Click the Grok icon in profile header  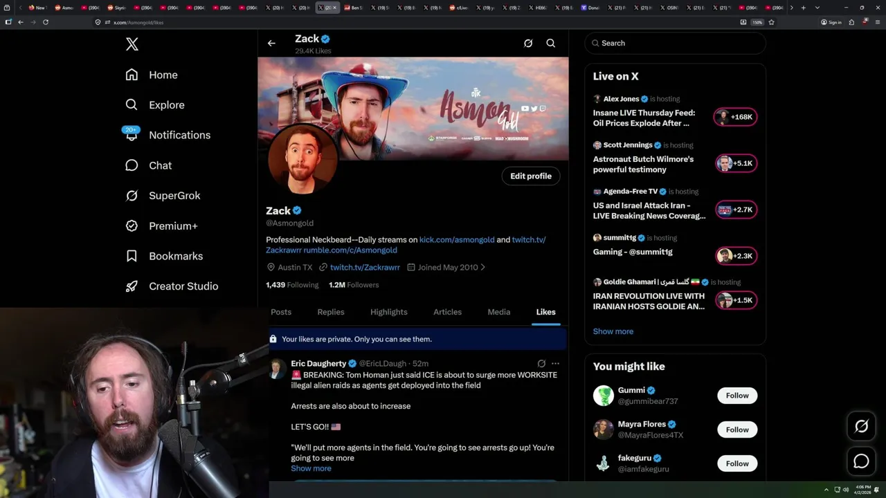tap(528, 43)
